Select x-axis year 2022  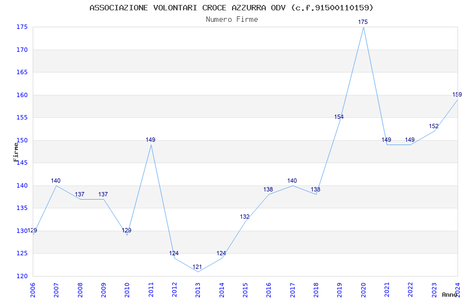[411, 290]
